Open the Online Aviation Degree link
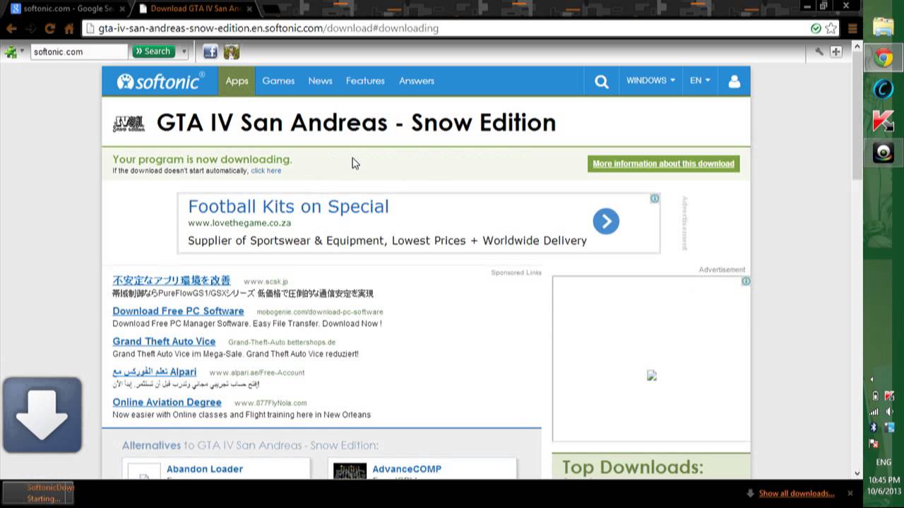This screenshot has height=508, width=904. click(x=167, y=402)
